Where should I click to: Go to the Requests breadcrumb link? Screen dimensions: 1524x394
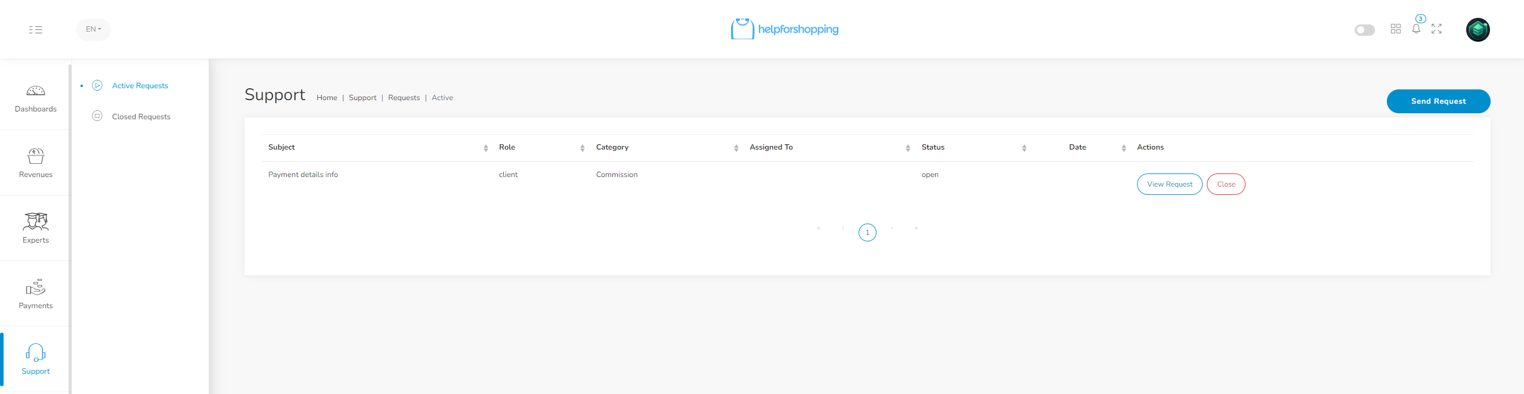tap(404, 98)
